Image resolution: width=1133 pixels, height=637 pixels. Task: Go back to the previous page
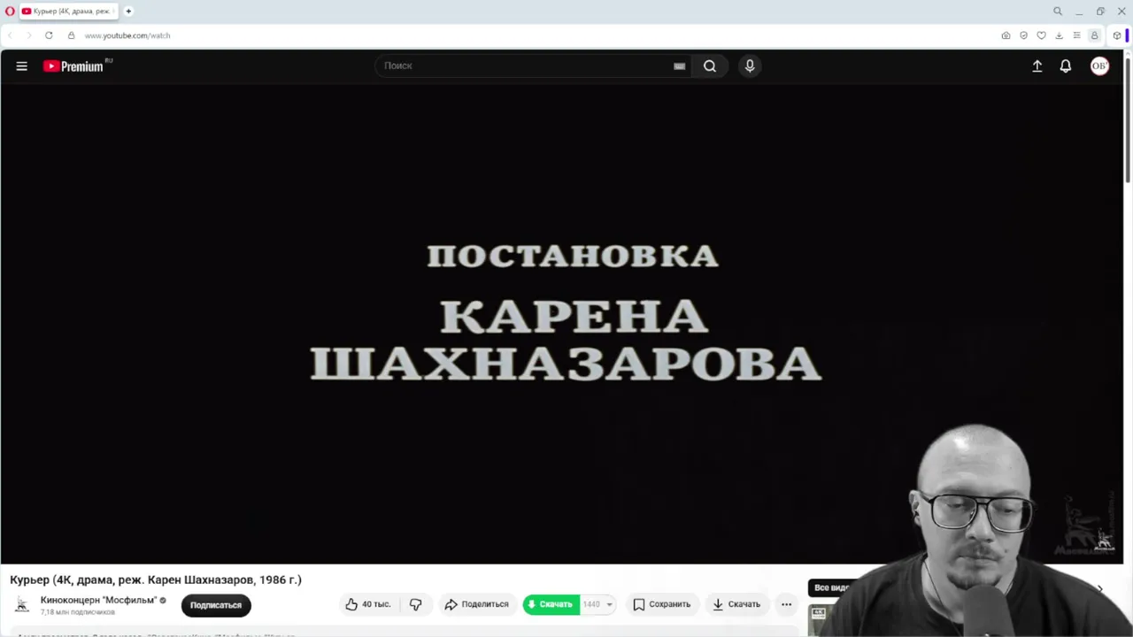coord(11,35)
